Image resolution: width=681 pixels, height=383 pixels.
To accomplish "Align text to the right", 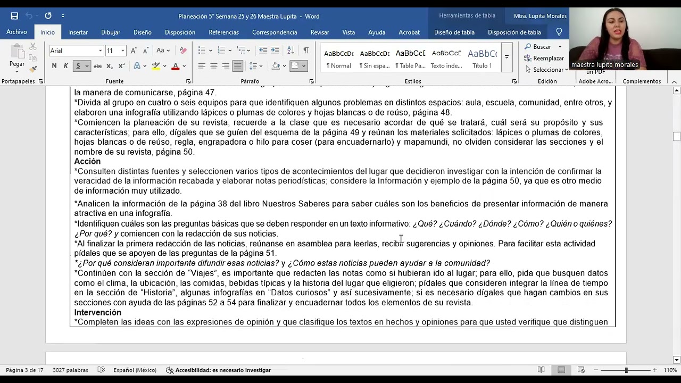I will point(226,66).
